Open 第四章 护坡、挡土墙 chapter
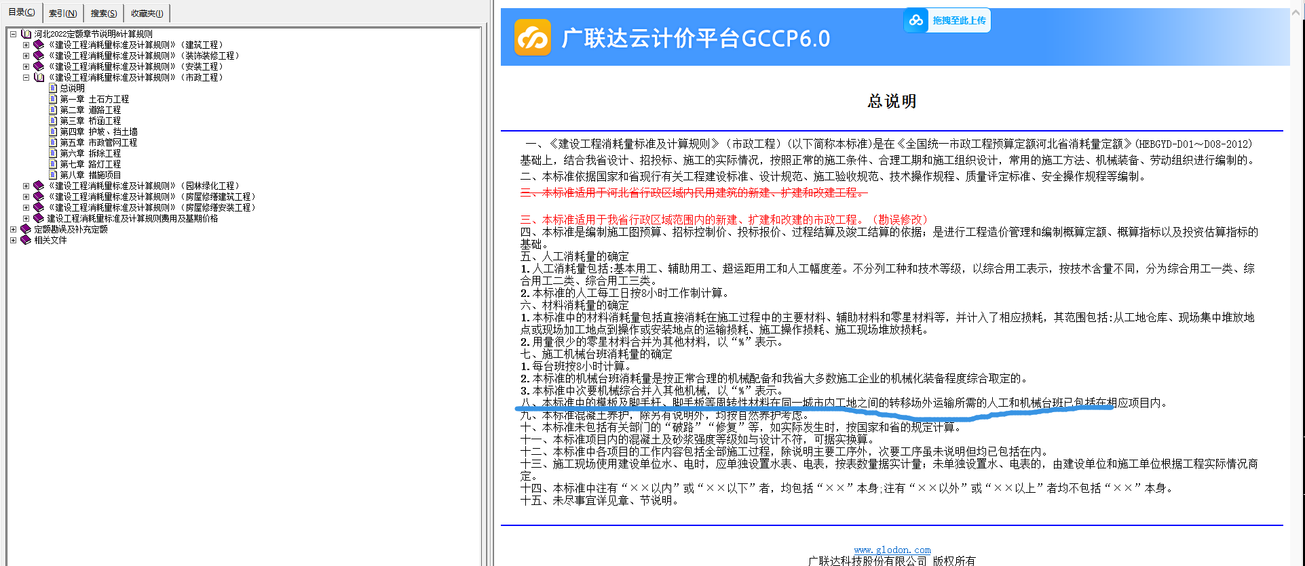The image size is (1305, 566). point(98,132)
